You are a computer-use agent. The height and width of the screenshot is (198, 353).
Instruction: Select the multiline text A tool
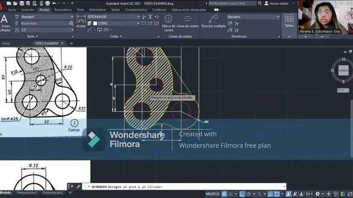[4, 19]
